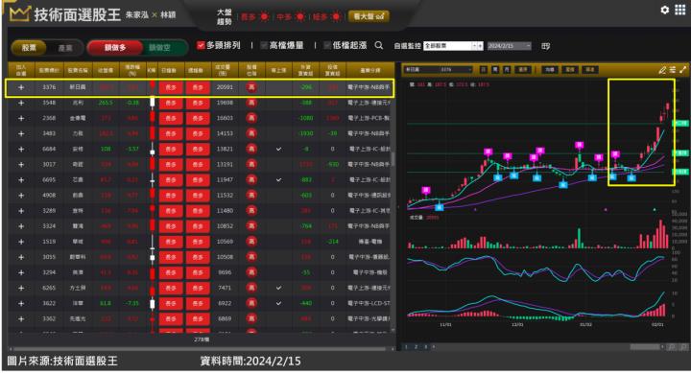The height and width of the screenshot is (374, 691).
Task: Click the 高 position badge for 3548
Action: [x=251, y=103]
